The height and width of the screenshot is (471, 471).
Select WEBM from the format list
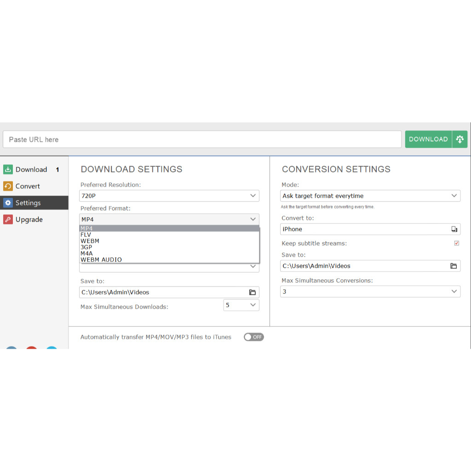[x=90, y=241]
